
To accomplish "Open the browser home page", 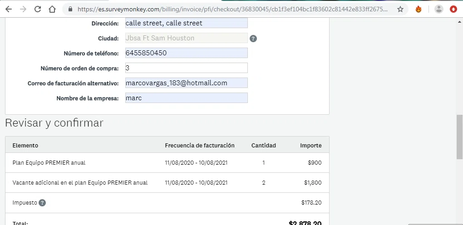I will (52, 9).
